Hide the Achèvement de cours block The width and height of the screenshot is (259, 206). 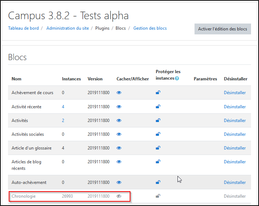click(119, 93)
